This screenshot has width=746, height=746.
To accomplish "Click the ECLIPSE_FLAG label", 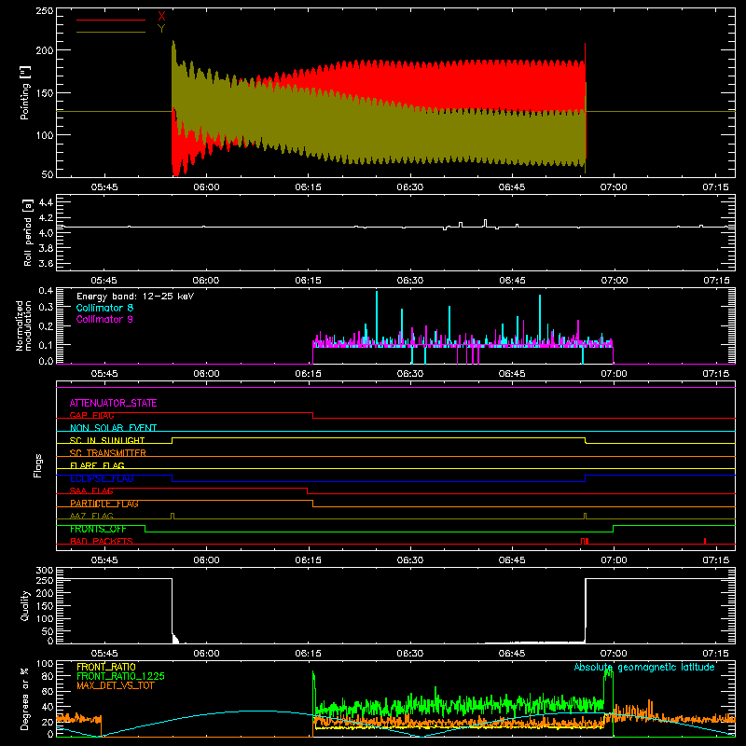I will (x=102, y=478).
